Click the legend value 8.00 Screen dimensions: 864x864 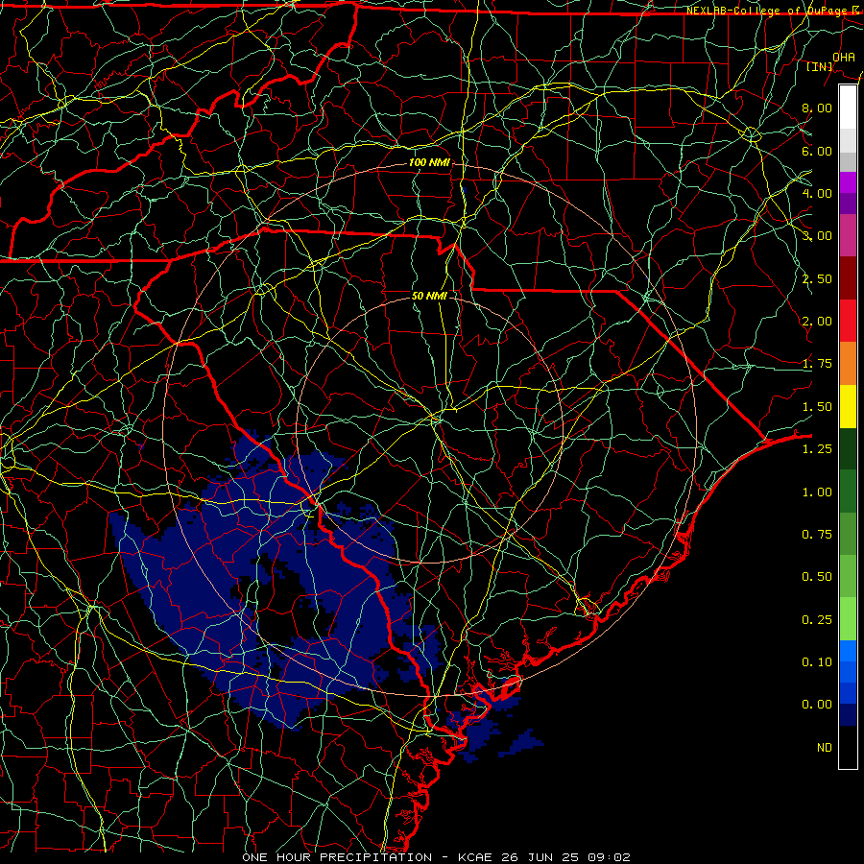click(817, 108)
